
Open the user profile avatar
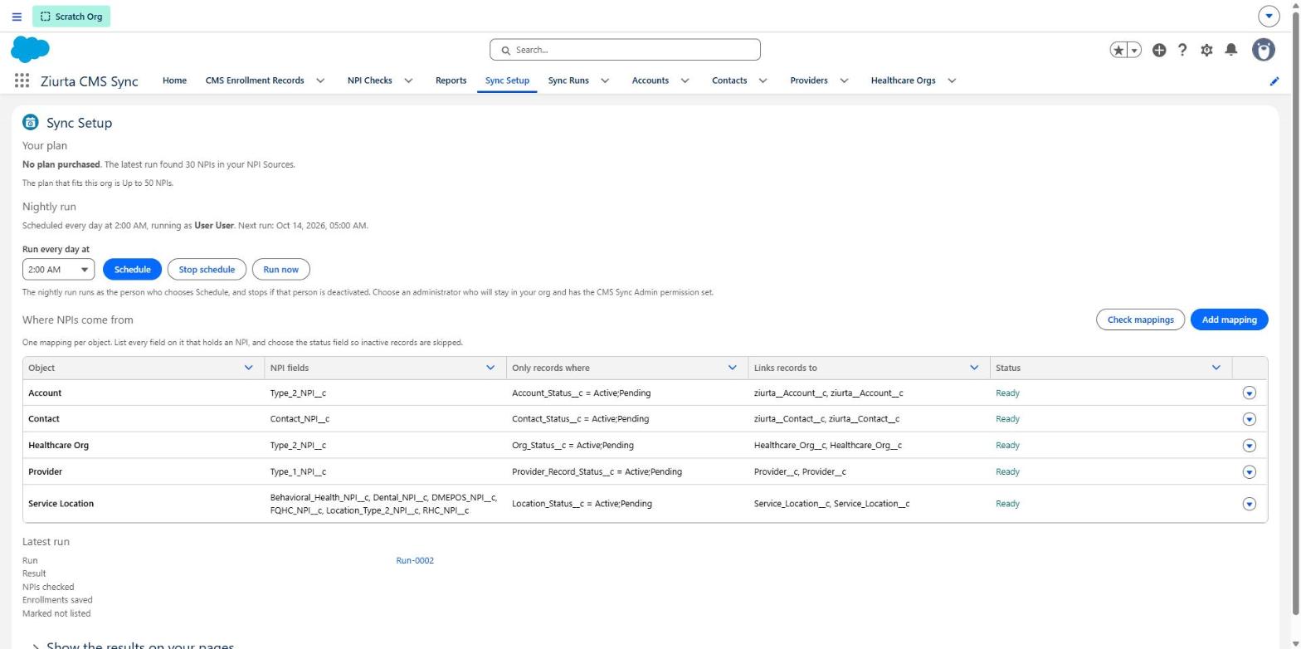click(1264, 50)
